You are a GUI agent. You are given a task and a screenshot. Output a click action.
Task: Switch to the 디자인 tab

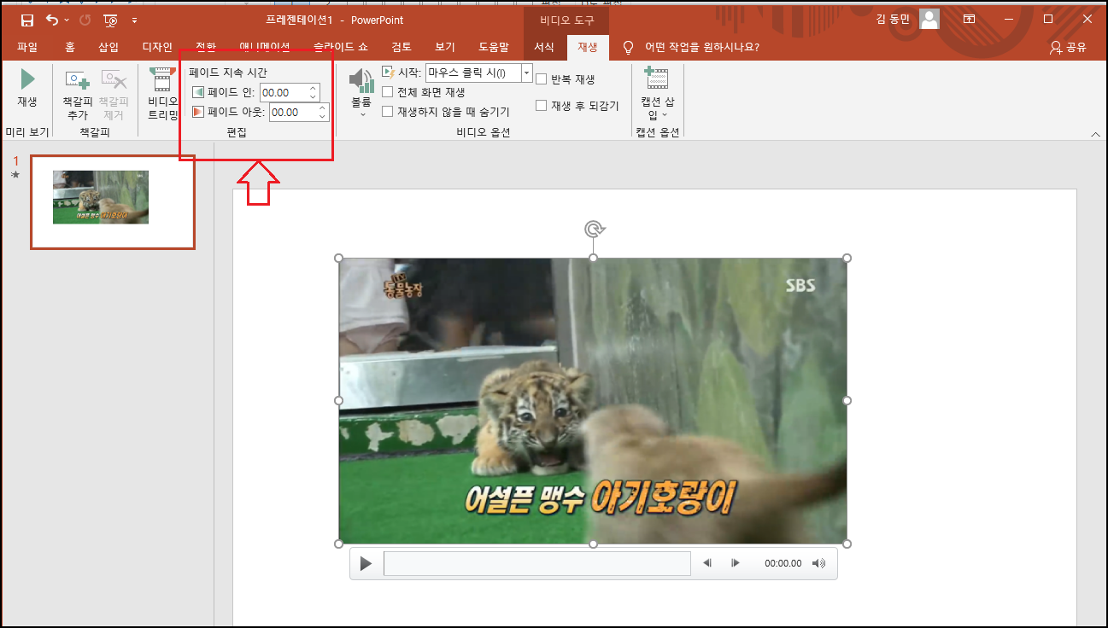coord(157,47)
